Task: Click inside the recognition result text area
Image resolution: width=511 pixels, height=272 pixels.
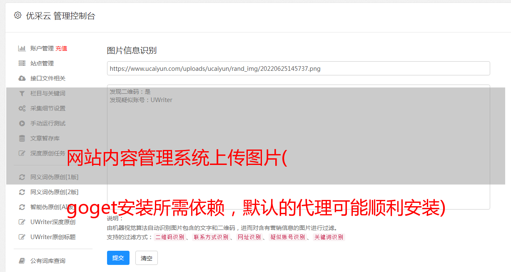Action: (298, 147)
